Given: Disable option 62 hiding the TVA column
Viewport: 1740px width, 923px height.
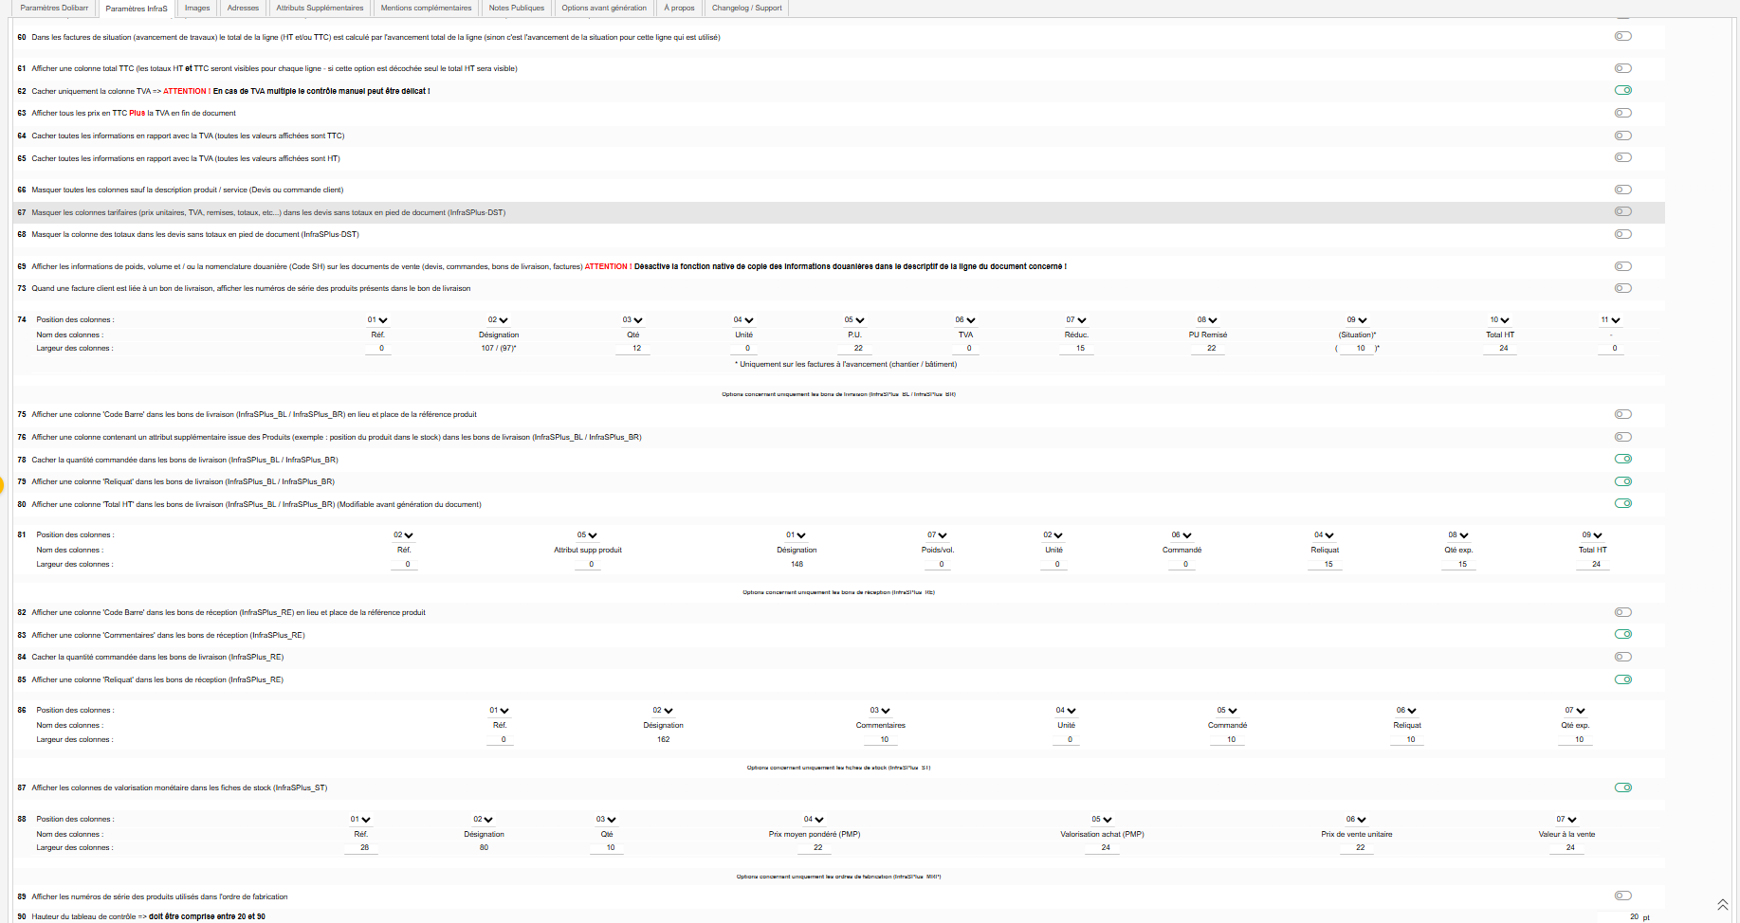Looking at the screenshot, I should 1623,91.
